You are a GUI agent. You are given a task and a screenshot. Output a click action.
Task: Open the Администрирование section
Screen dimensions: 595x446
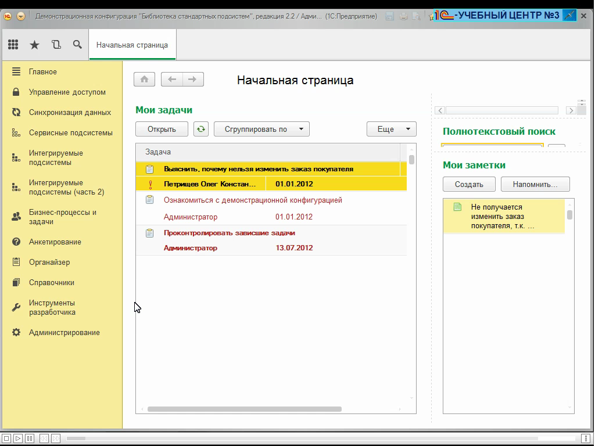tap(64, 333)
